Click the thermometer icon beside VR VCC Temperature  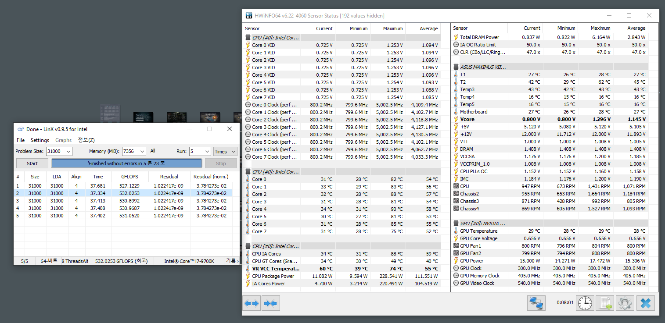click(248, 269)
